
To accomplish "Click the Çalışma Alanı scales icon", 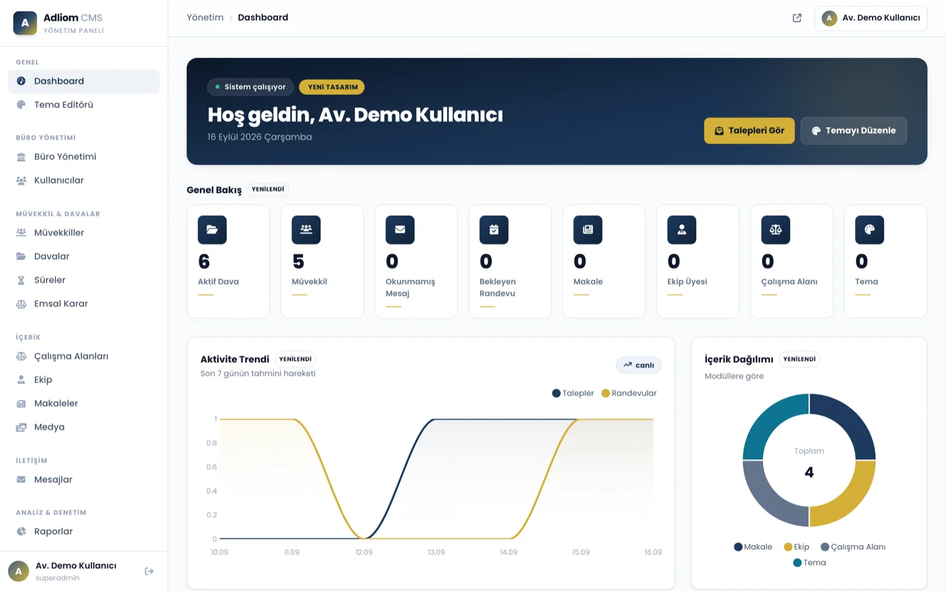I will tap(776, 230).
